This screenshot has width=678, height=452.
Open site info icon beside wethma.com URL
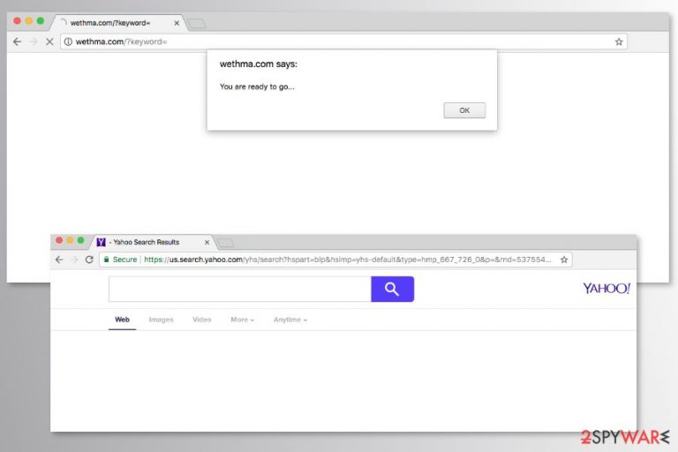(68, 41)
